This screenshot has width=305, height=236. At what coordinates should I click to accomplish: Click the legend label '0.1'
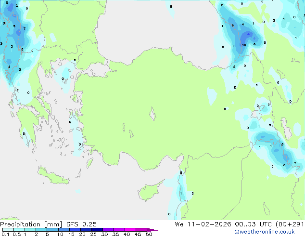[x=5, y=234]
